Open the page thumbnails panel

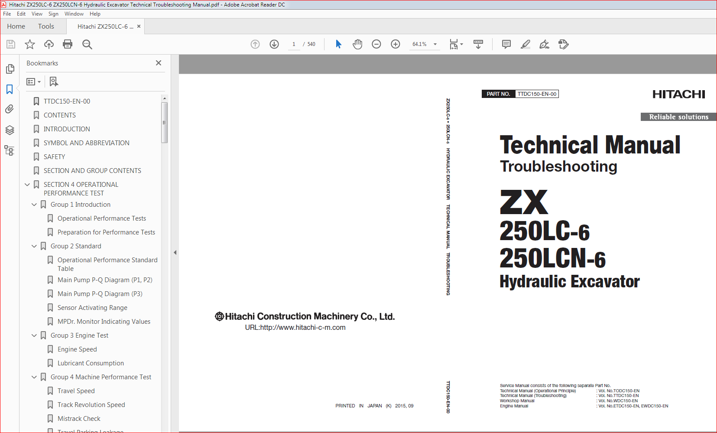tap(10, 69)
